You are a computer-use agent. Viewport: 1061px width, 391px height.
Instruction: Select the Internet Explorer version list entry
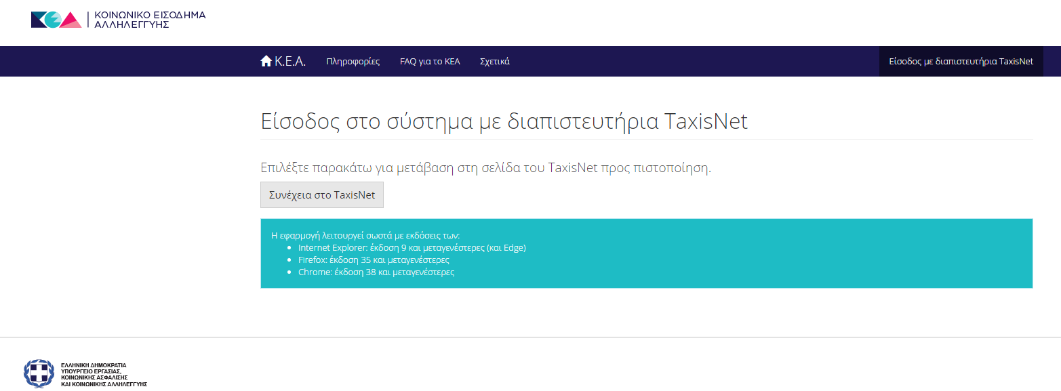pos(412,248)
